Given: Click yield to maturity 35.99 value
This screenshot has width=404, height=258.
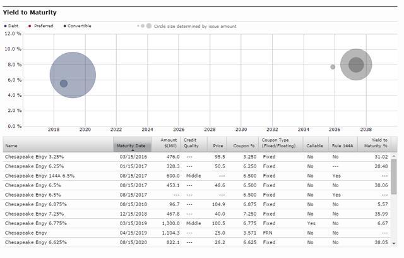Looking at the screenshot, I should pyautogui.click(x=381, y=214).
